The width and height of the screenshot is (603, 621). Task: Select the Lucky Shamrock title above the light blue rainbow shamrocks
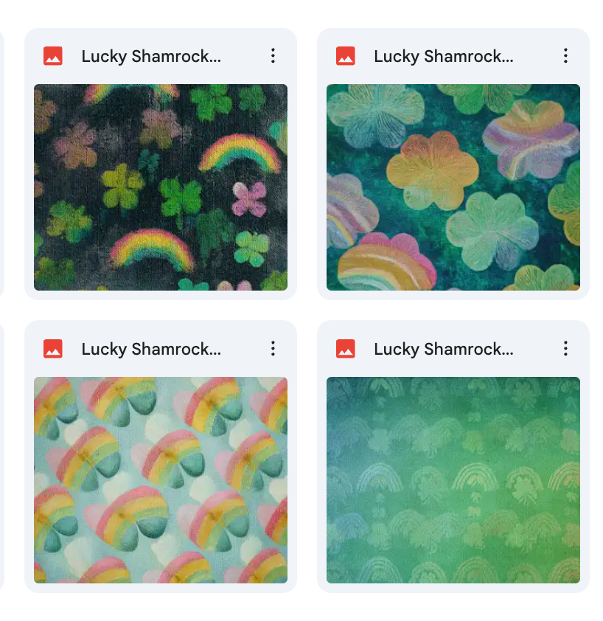[151, 350]
